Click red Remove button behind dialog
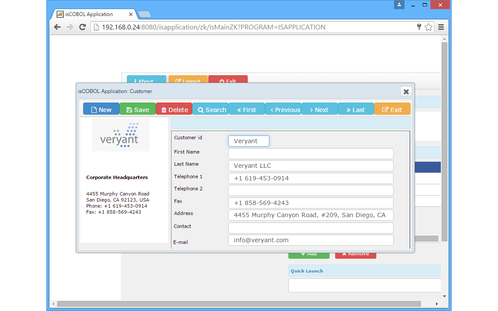 [x=356, y=255]
